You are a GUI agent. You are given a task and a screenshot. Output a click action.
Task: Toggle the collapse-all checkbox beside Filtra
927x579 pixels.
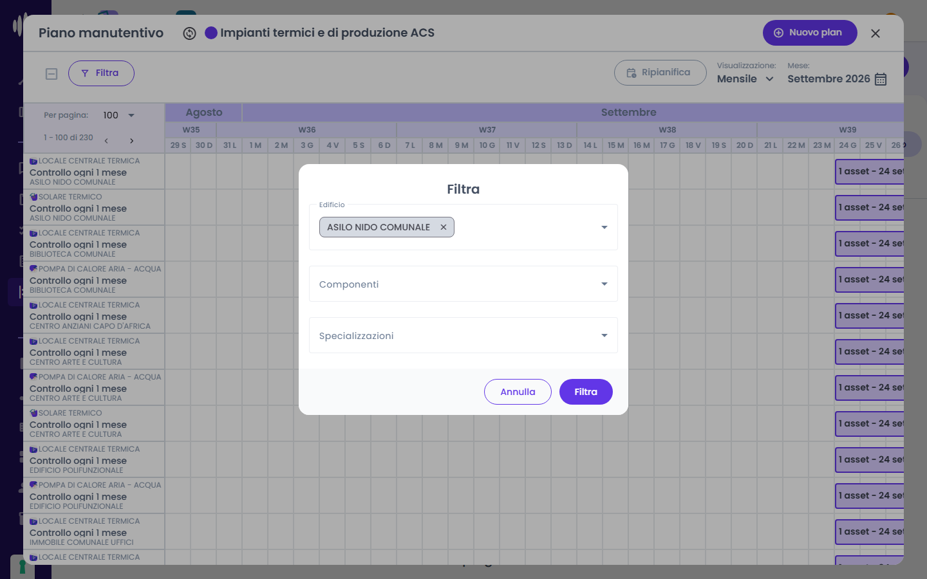[51, 74]
